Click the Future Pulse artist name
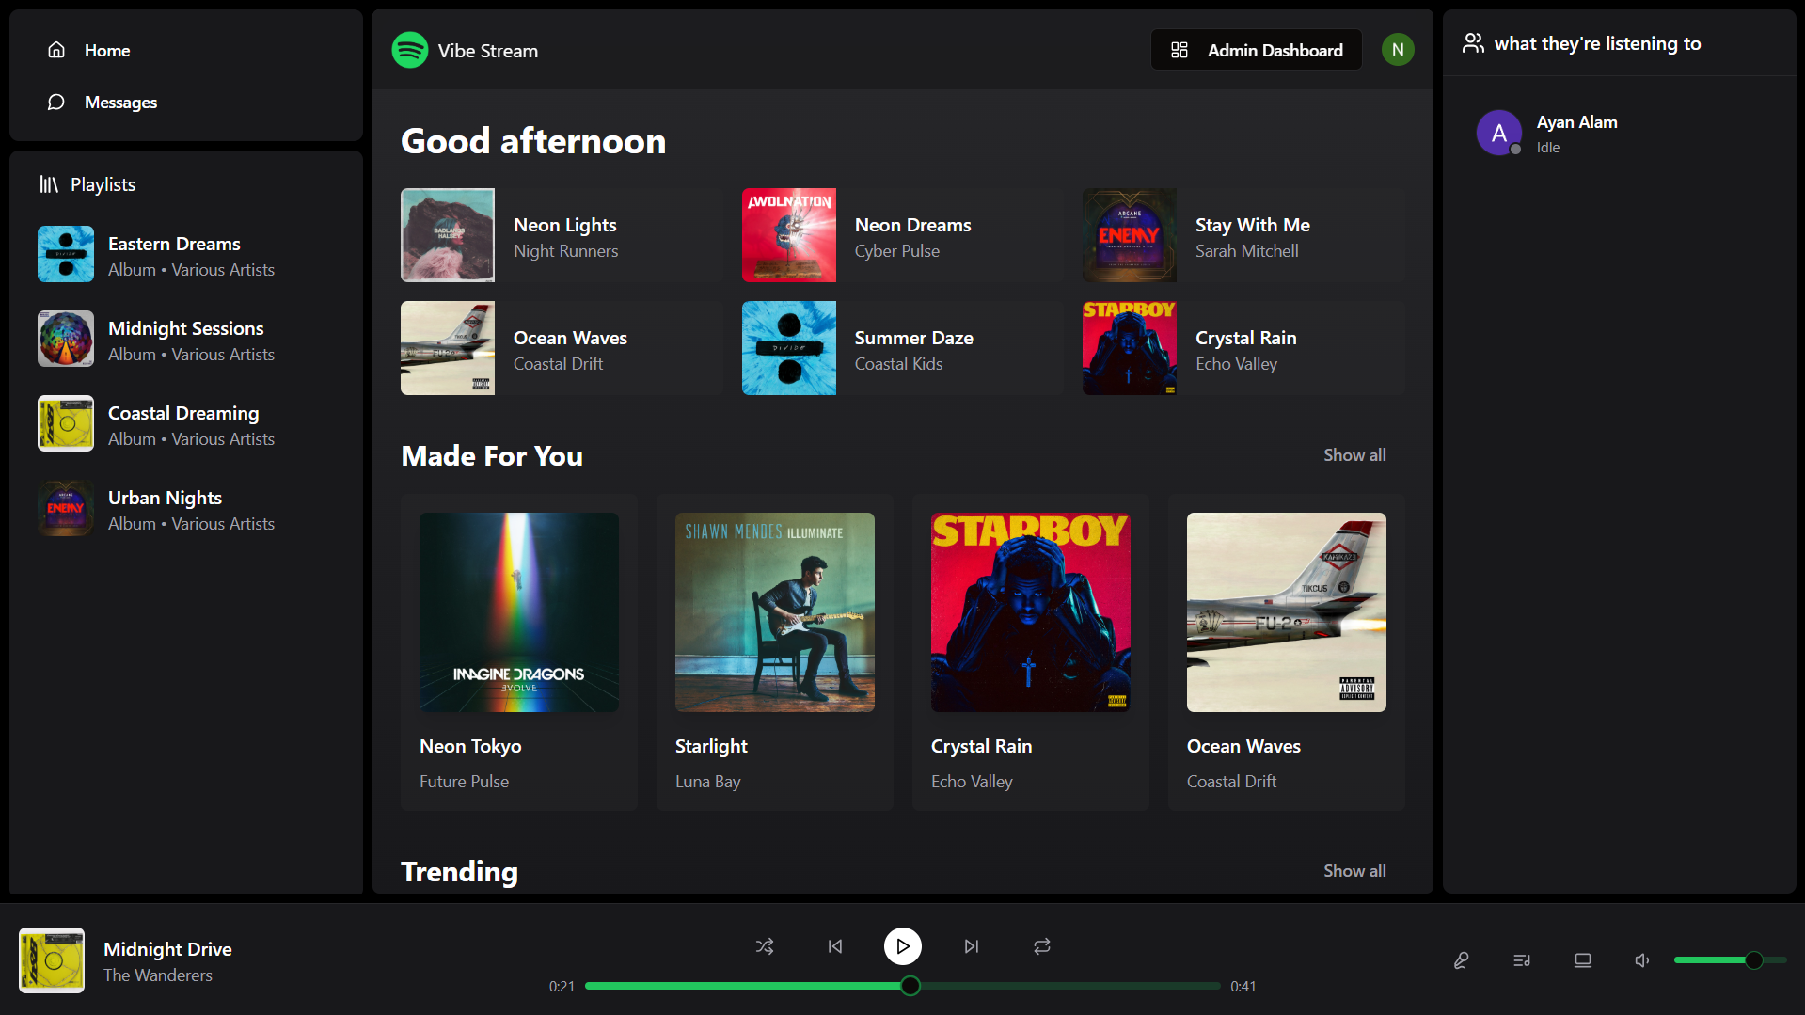 pyautogui.click(x=464, y=782)
